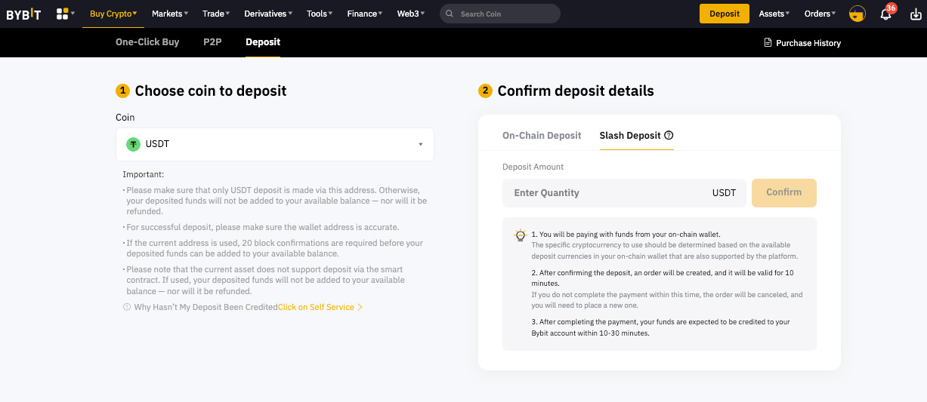Open the apps grid menu icon
Screen dimensions: 927x402
coord(63,14)
